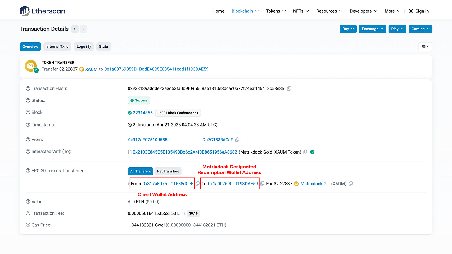This screenshot has height=254, width=452.
Task: Open the 0x317aE075...C1538dCeF sender link
Action: tap(168, 184)
